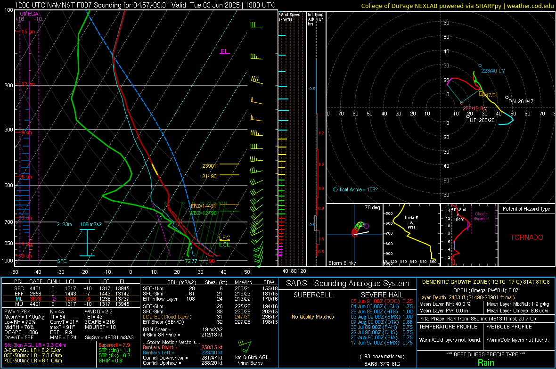Click the Dendritic Growth Zone statistics header
The height and width of the screenshot is (369, 556).
(486, 282)
